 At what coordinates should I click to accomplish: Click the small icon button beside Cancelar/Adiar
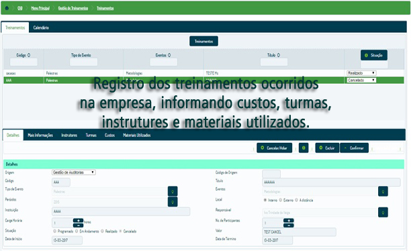[x=304, y=148]
